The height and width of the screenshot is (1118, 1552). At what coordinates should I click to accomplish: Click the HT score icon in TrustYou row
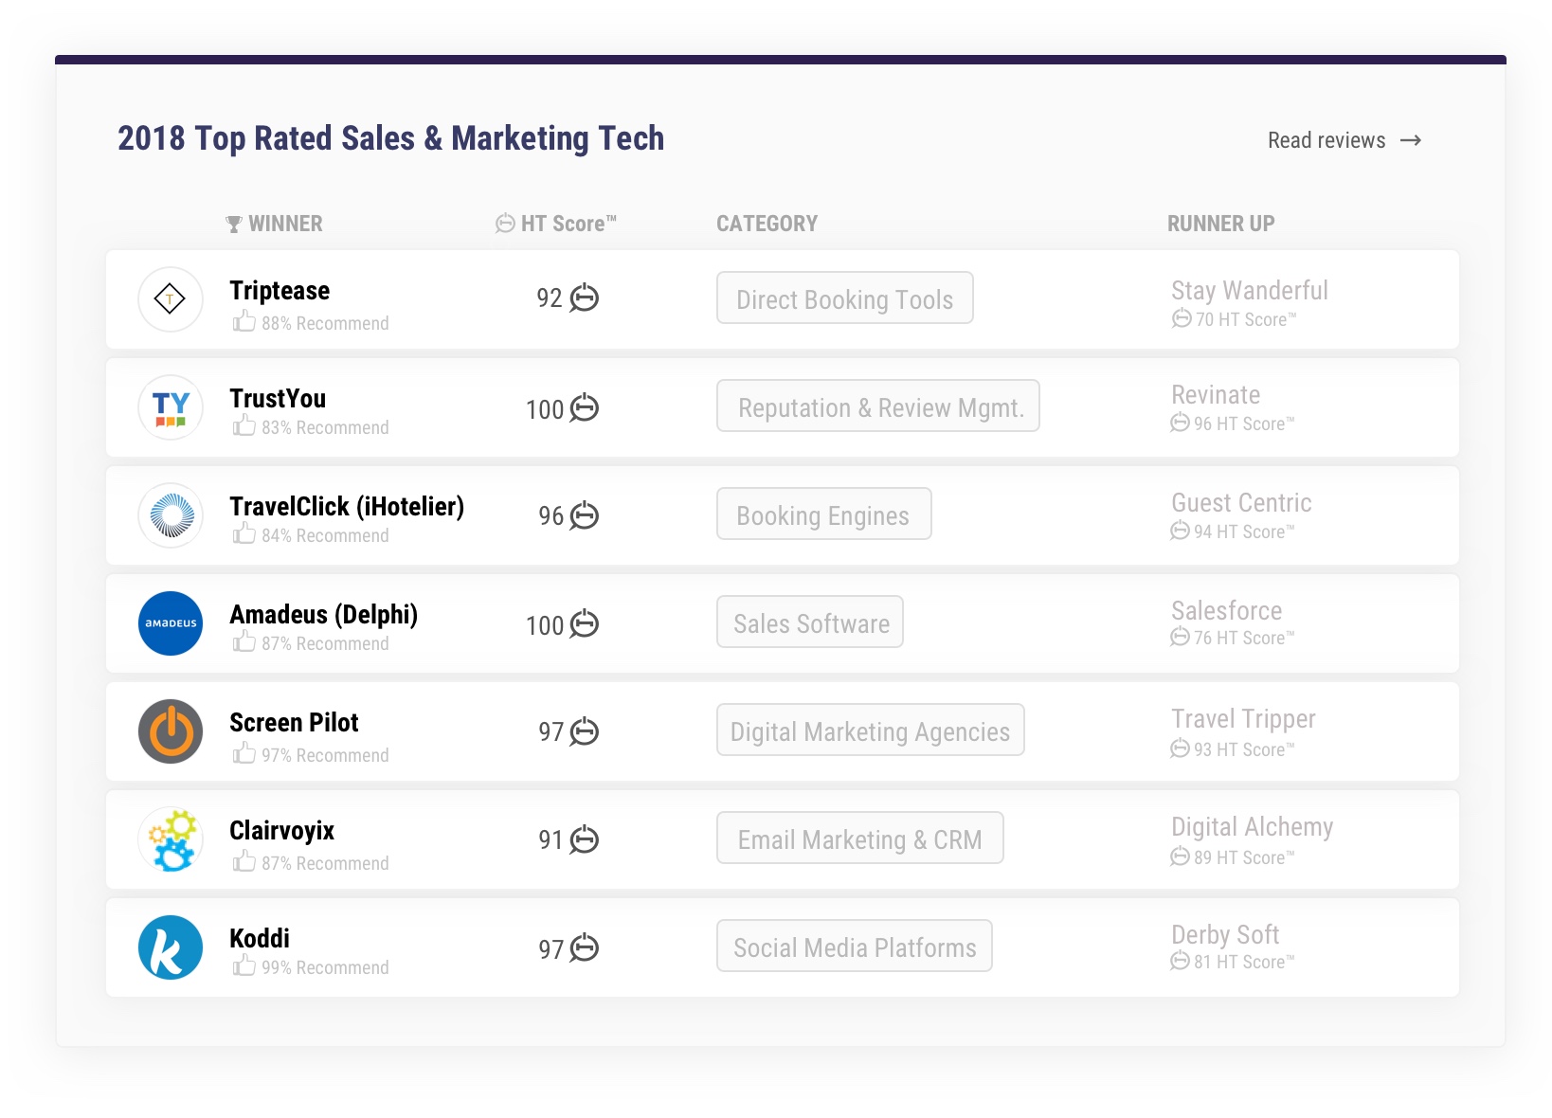tap(584, 407)
